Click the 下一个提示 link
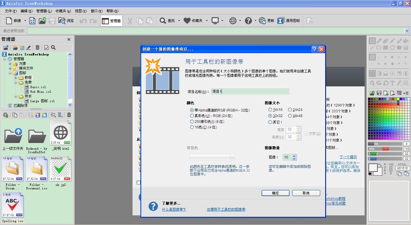 click(x=348, y=157)
